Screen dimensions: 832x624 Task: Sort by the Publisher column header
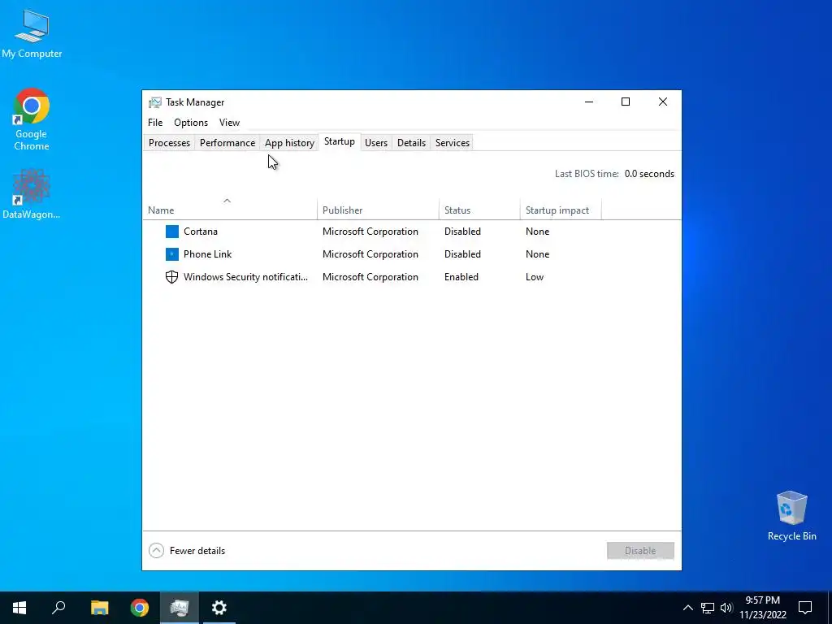pyautogui.click(x=378, y=210)
